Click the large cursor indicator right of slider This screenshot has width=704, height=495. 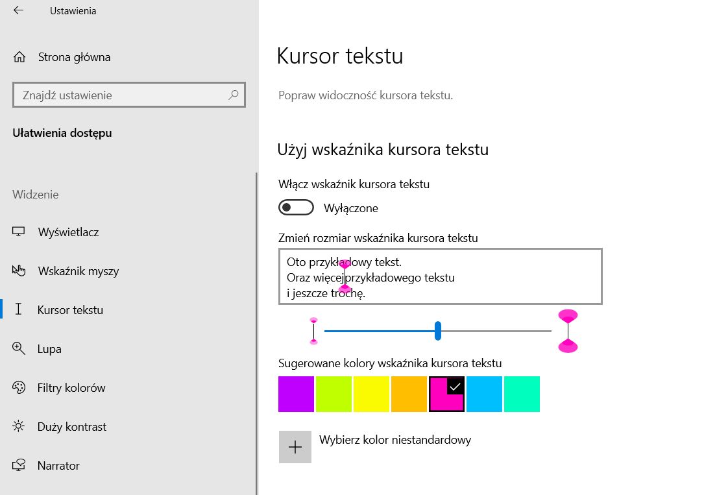[568, 332]
